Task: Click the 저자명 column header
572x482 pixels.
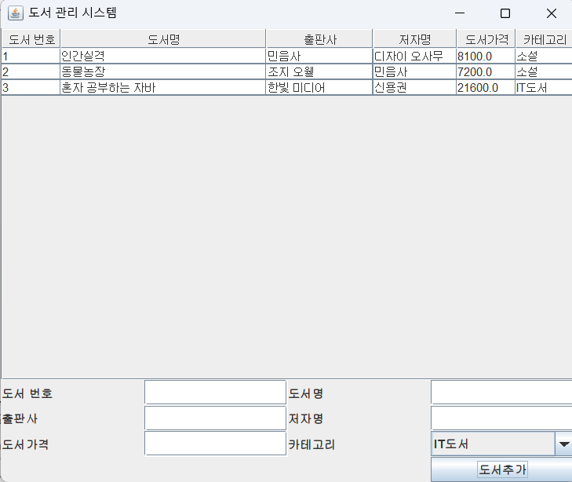Action: coord(415,39)
